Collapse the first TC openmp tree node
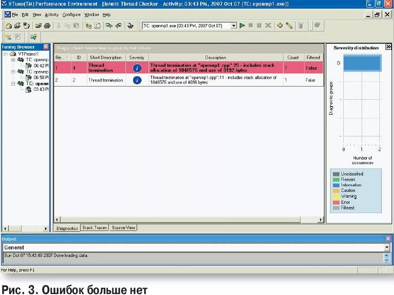Viewport: 394px width, 295px height. pos(13,60)
